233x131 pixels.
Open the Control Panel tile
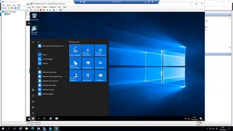pos(100,63)
